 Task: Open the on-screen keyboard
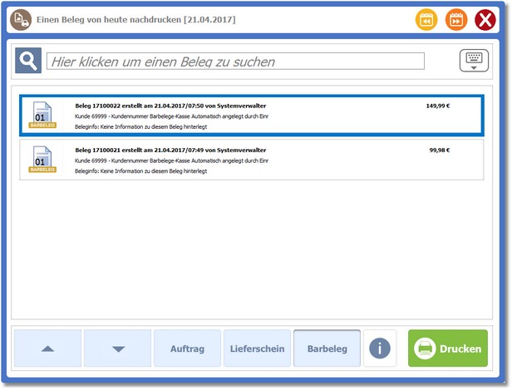coord(472,61)
